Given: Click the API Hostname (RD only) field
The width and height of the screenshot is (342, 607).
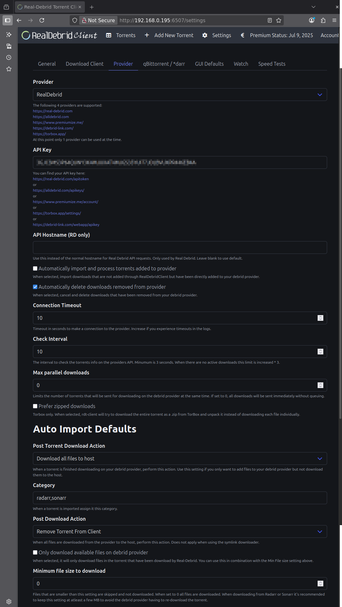Looking at the screenshot, I should [x=180, y=247].
